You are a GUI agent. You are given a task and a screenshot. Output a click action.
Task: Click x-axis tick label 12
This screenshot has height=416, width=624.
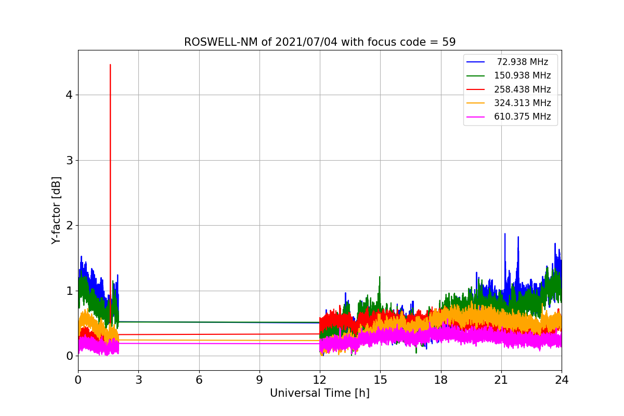point(320,380)
